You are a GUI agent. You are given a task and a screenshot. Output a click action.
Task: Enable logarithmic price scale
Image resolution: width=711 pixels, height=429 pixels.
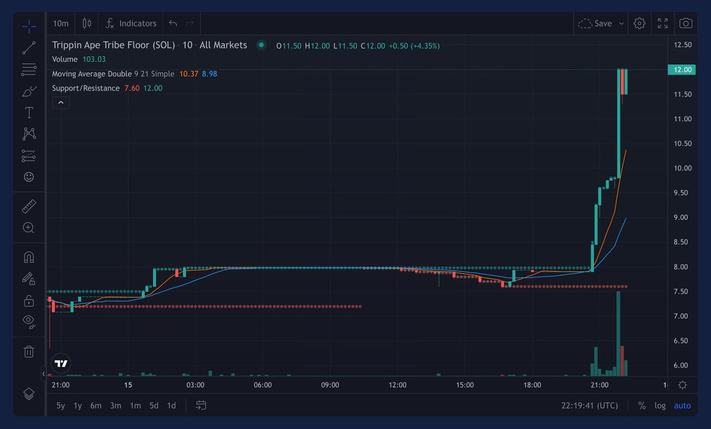(x=660, y=405)
